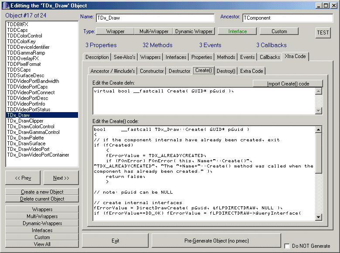Image resolution: width=340 pixels, height=253 pixels.
Task: Switch to Extra Code sub-tab
Action: [x=252, y=71]
